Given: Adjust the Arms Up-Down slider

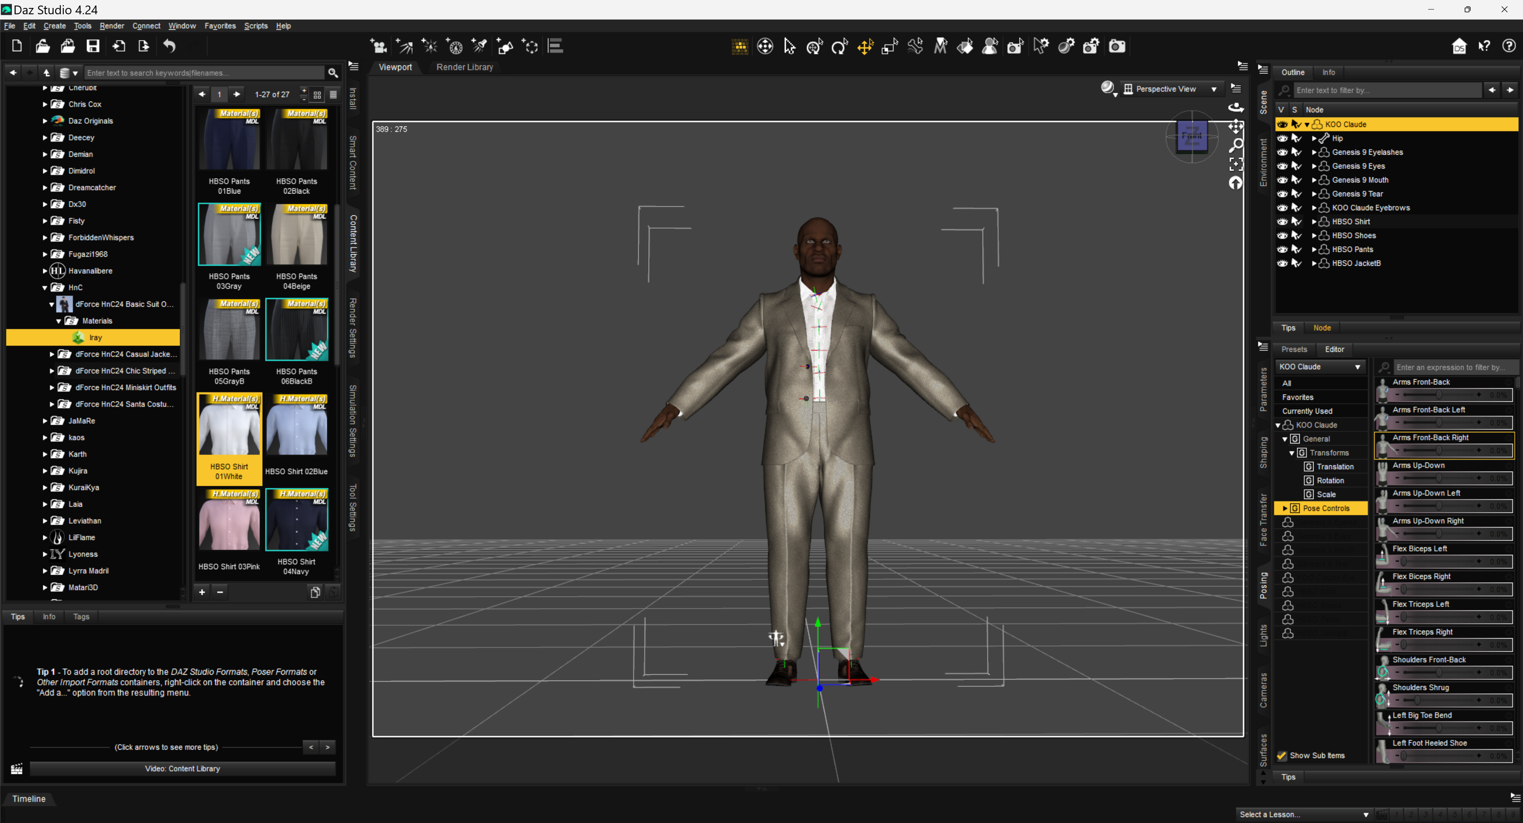Looking at the screenshot, I should pos(1439,478).
